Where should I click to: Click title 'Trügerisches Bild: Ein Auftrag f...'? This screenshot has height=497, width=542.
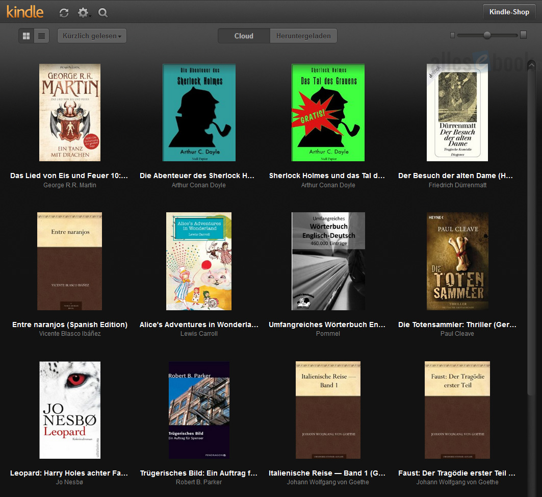coord(199,473)
